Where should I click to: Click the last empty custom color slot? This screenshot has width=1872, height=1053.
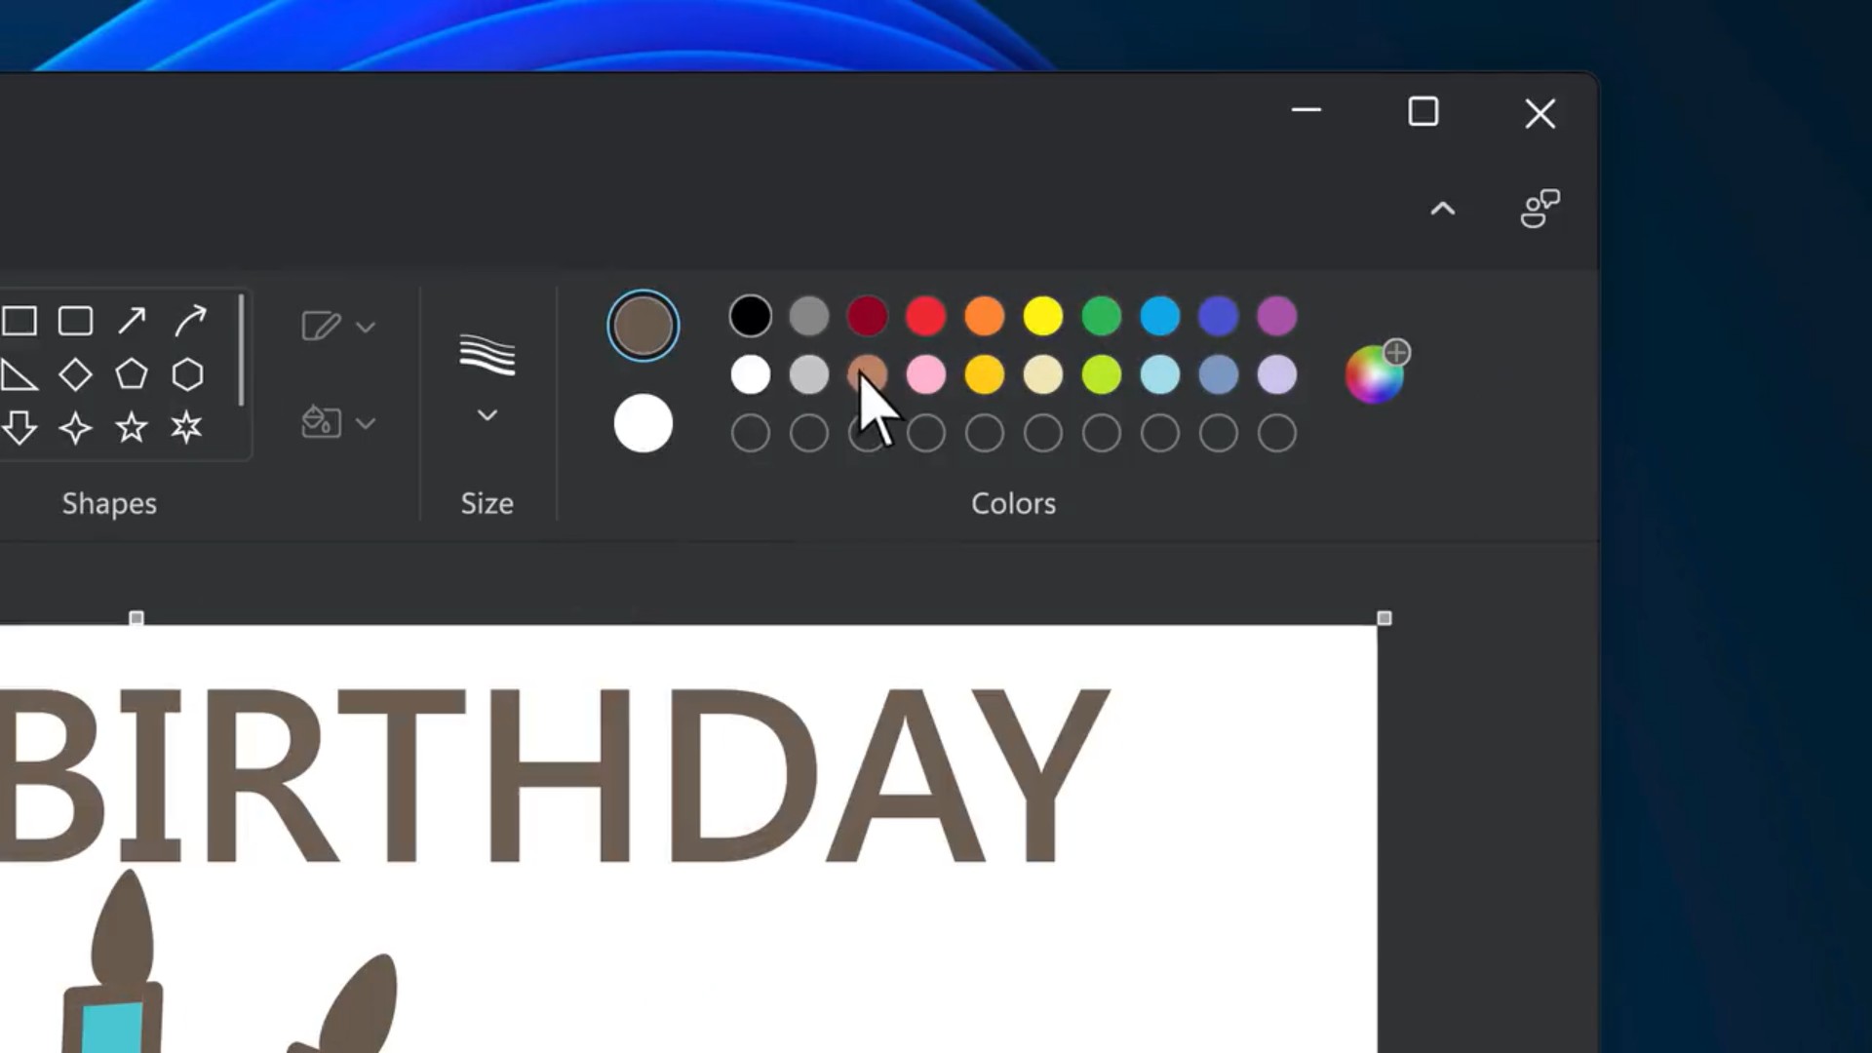point(1277,433)
